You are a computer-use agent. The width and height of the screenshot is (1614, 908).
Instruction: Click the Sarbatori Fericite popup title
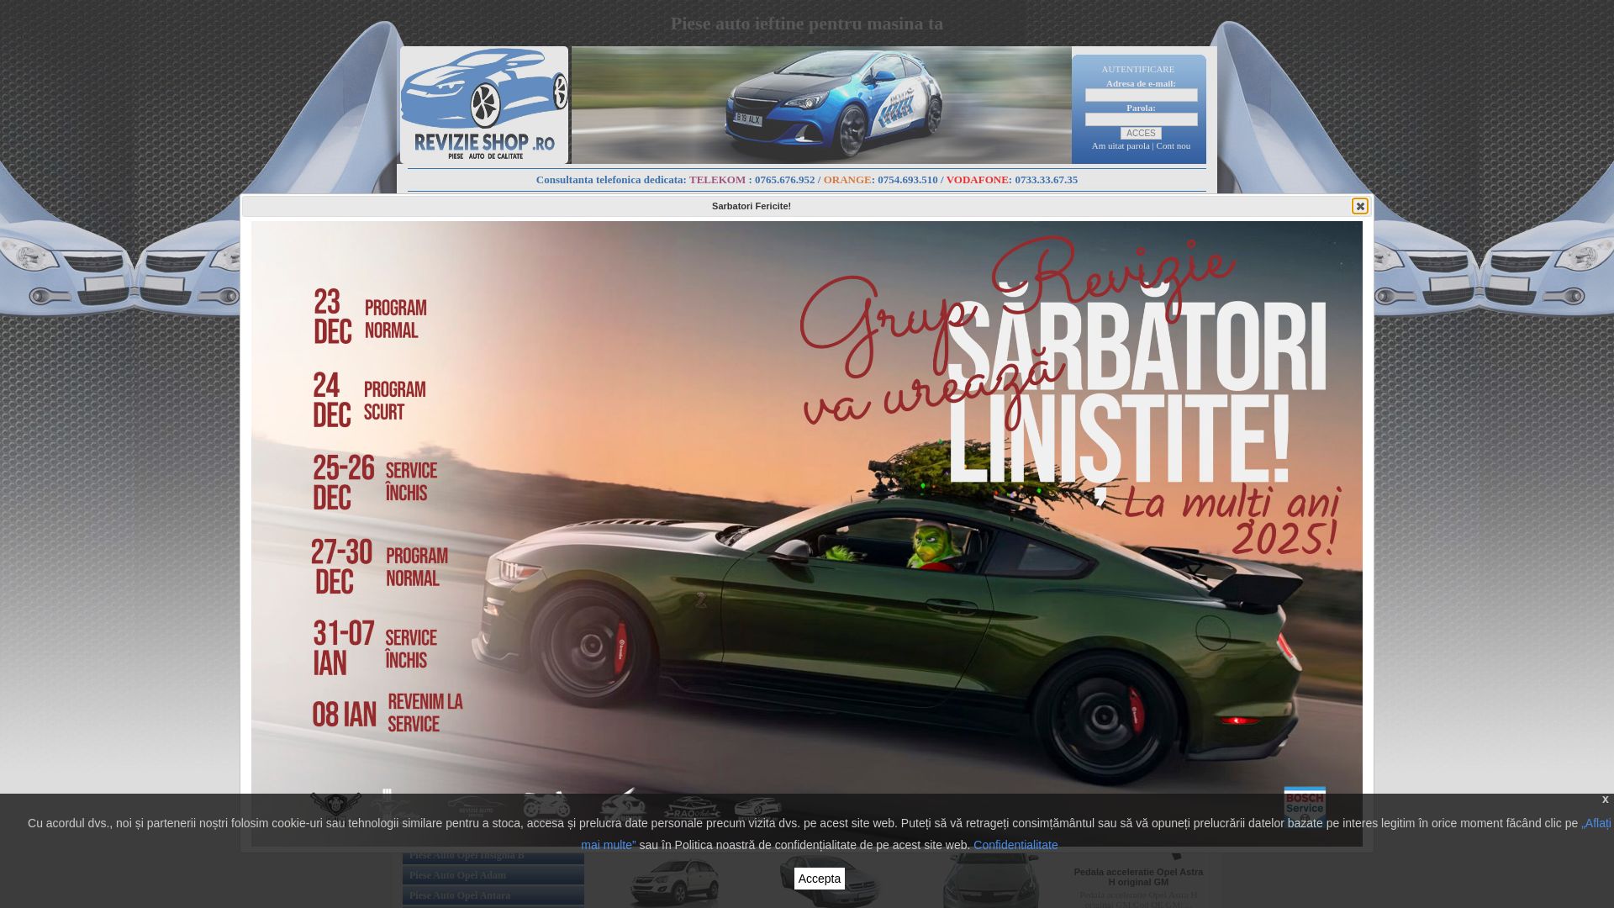pos(752,206)
